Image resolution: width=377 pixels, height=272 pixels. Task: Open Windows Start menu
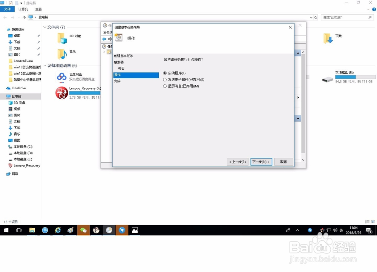[x=6, y=230]
